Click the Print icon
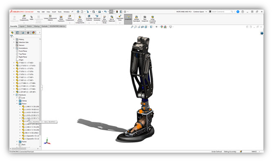Viewport: 273px width, 162px height. point(99,12)
